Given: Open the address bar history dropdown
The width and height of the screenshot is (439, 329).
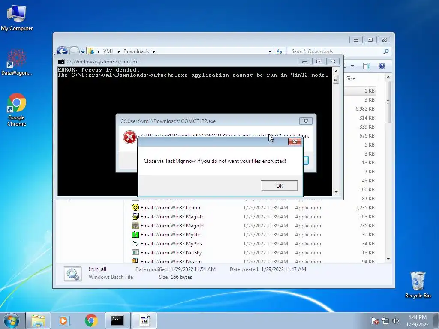Looking at the screenshot, I should (x=270, y=51).
